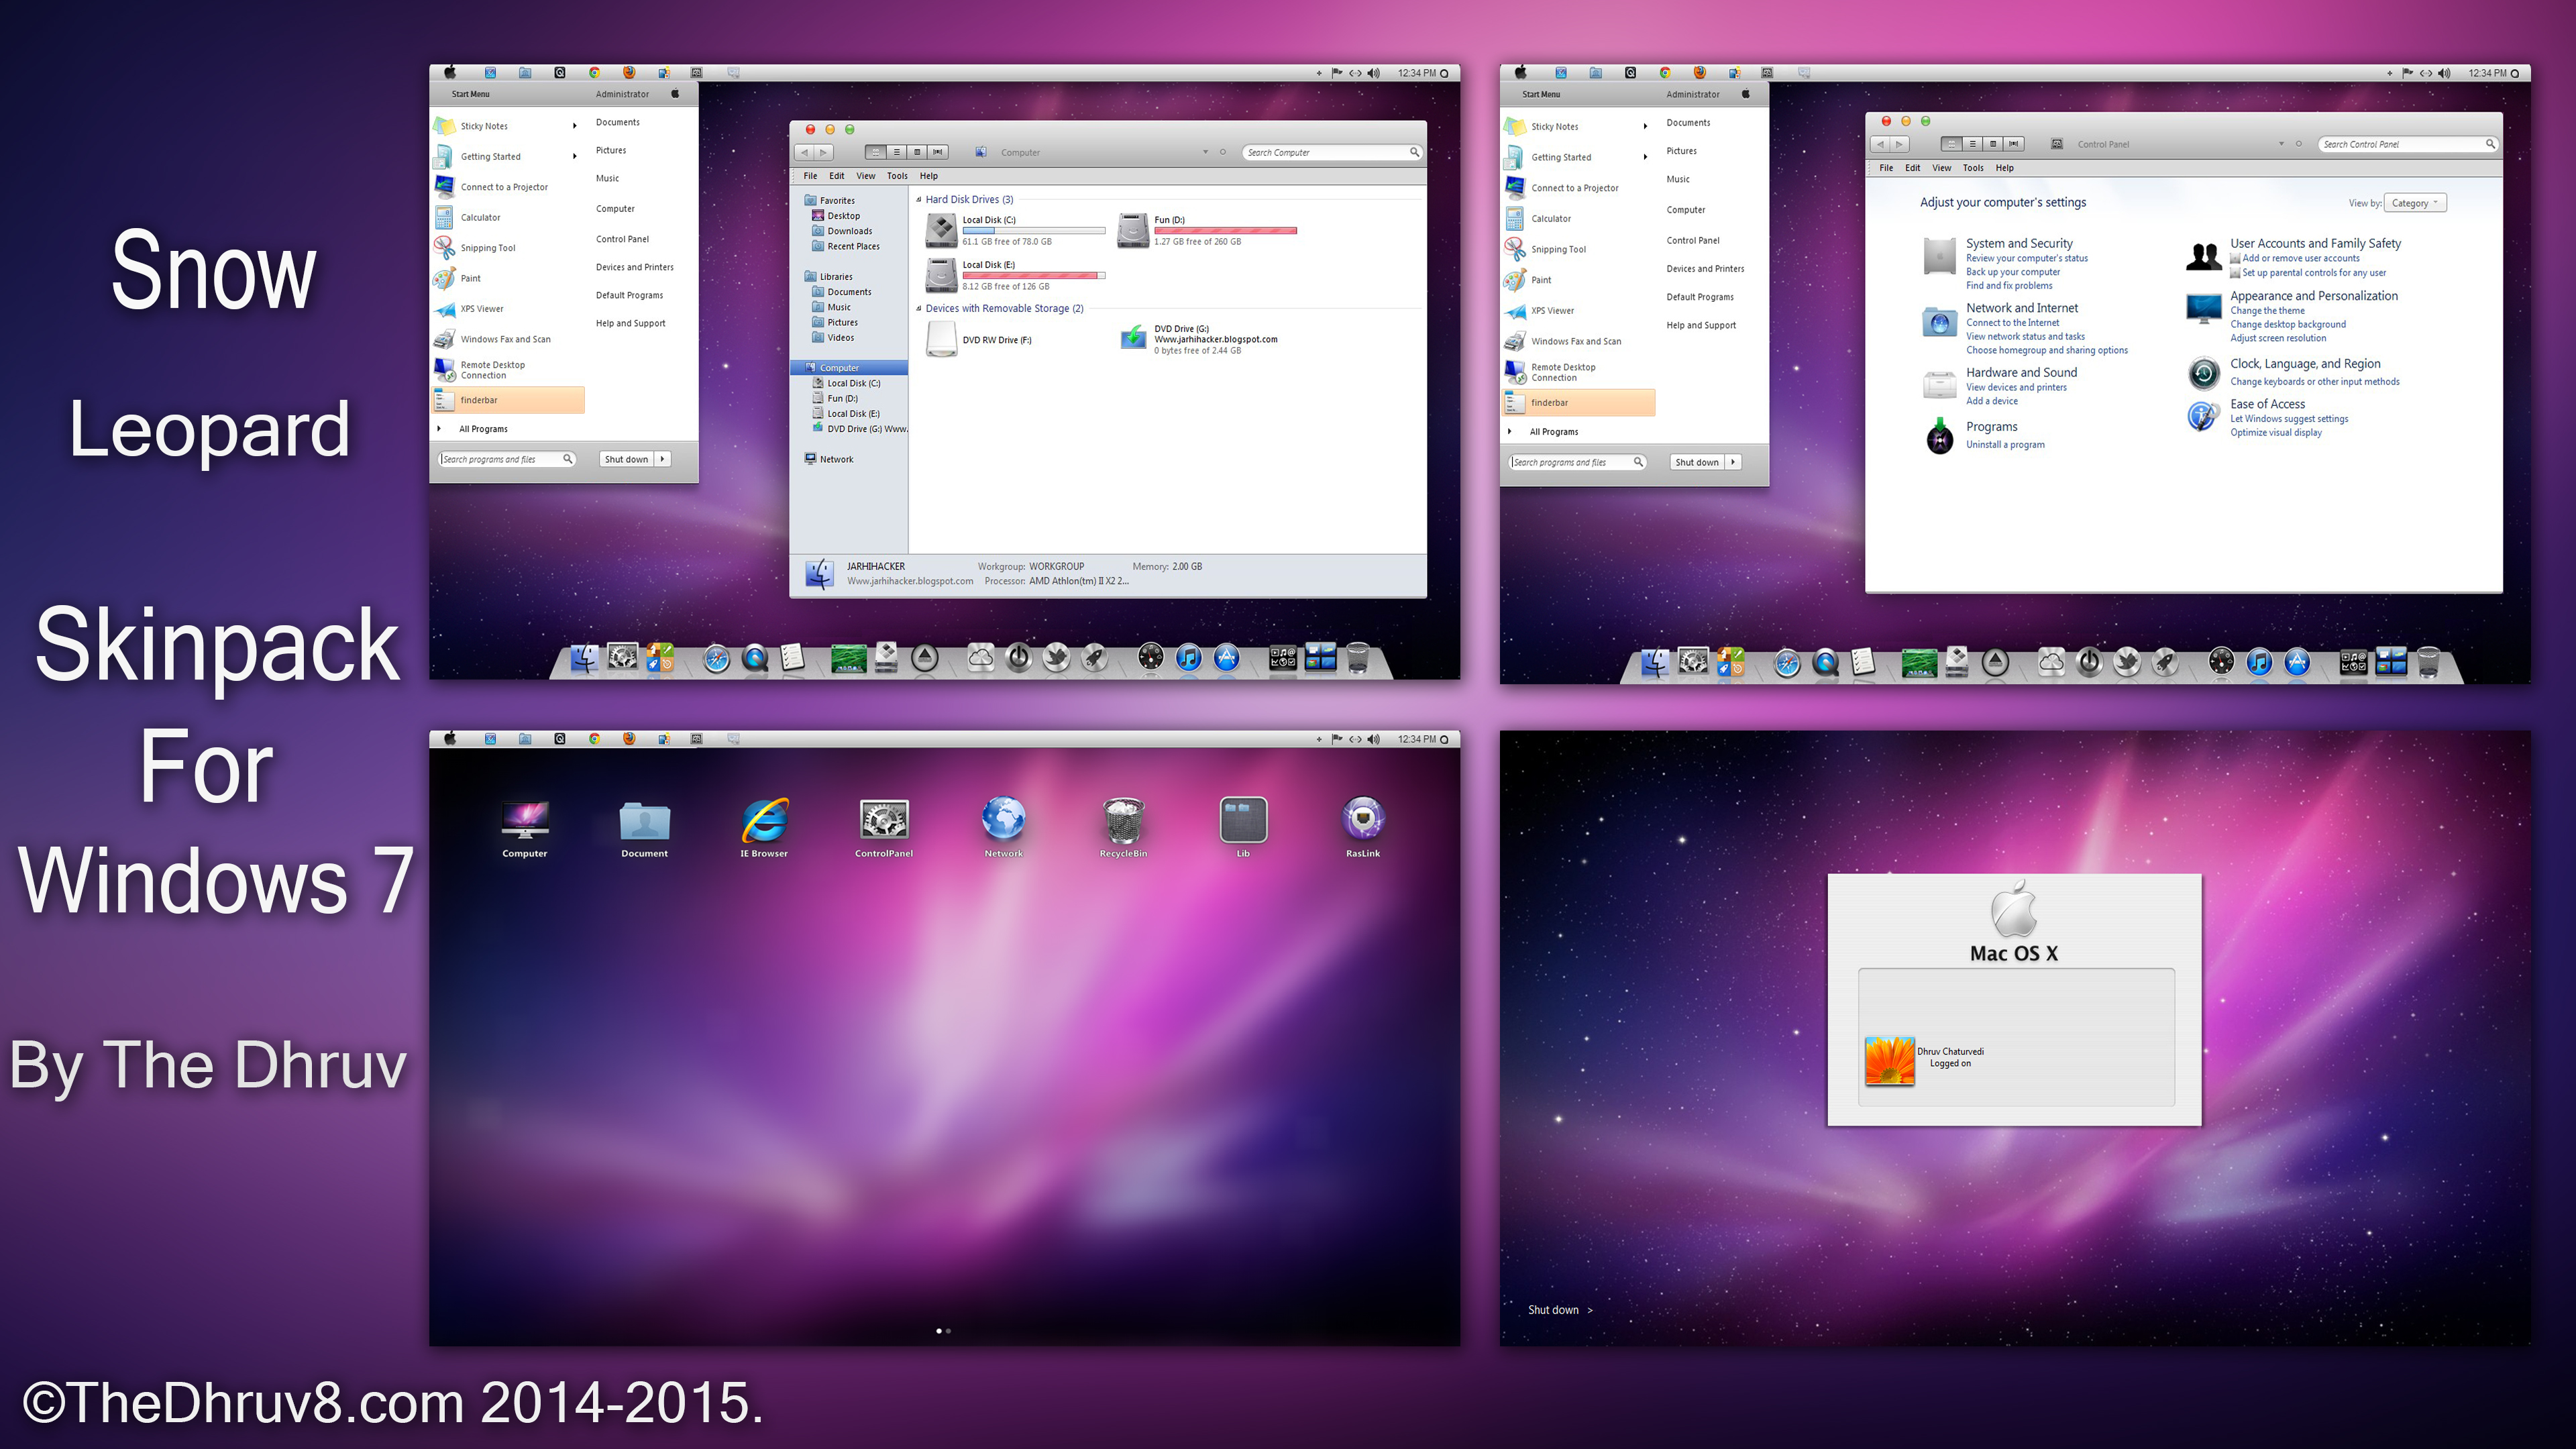This screenshot has height=1449, width=2576.
Task: Click volume speaker in menu bar above desktop icons
Action: [1374, 739]
